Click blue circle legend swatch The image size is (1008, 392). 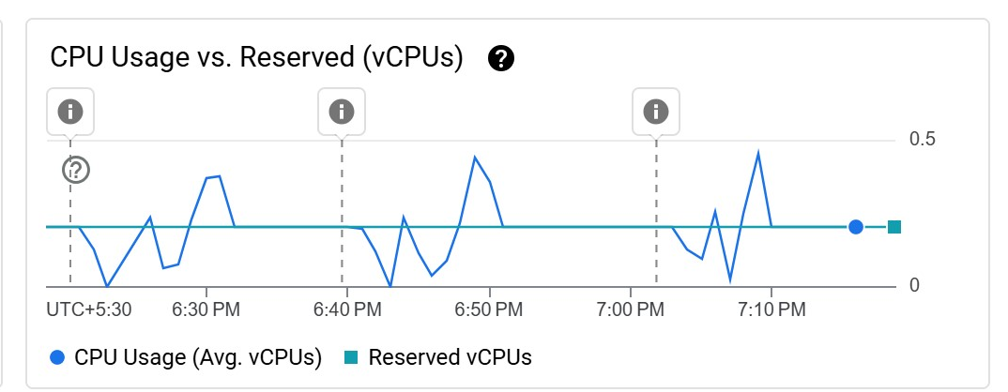pos(57,357)
